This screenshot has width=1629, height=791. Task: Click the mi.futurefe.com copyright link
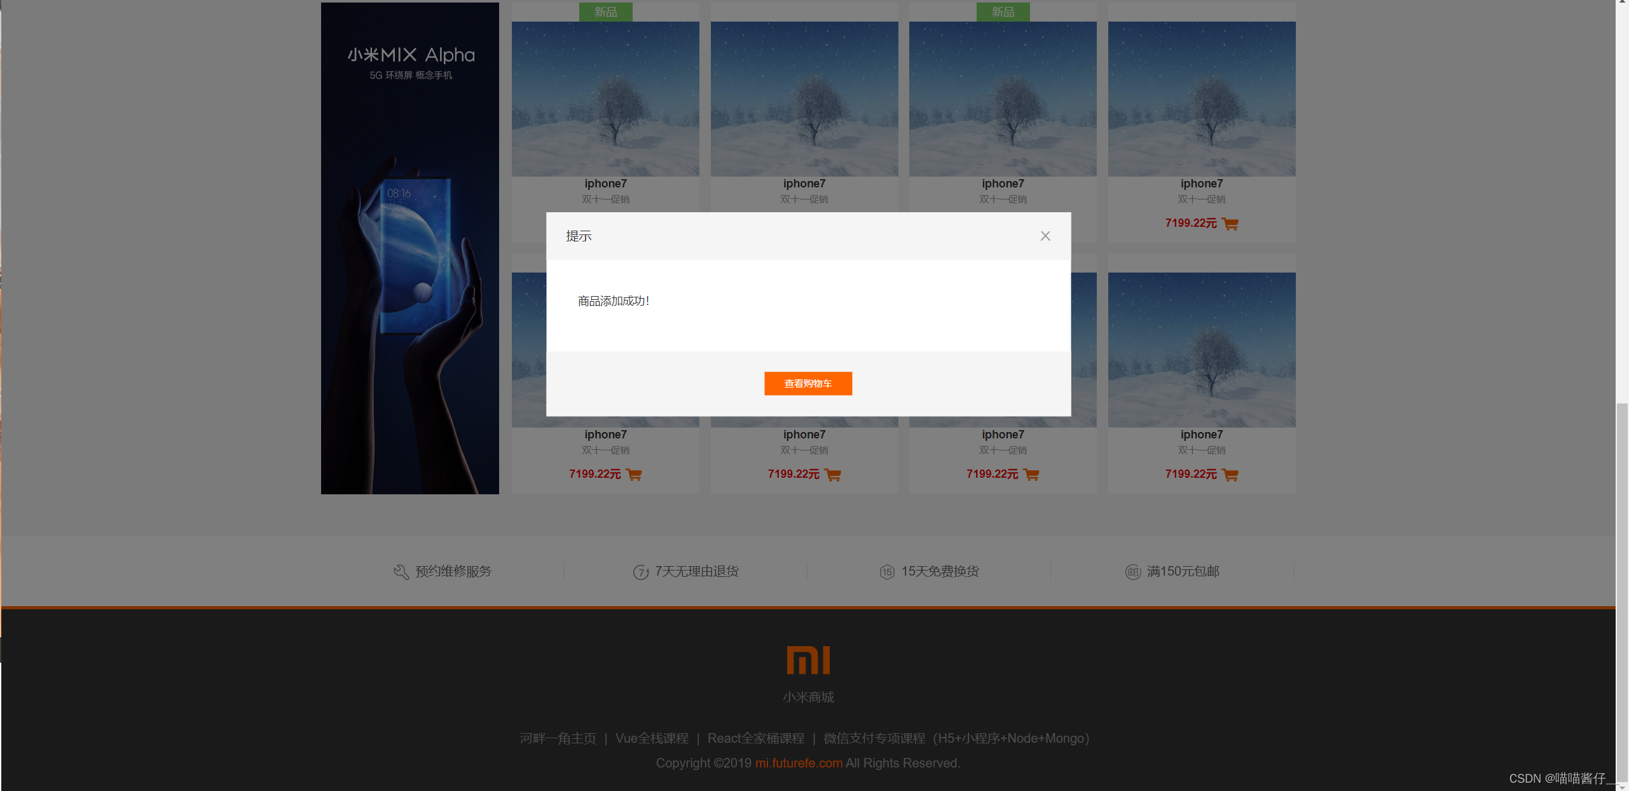797,763
